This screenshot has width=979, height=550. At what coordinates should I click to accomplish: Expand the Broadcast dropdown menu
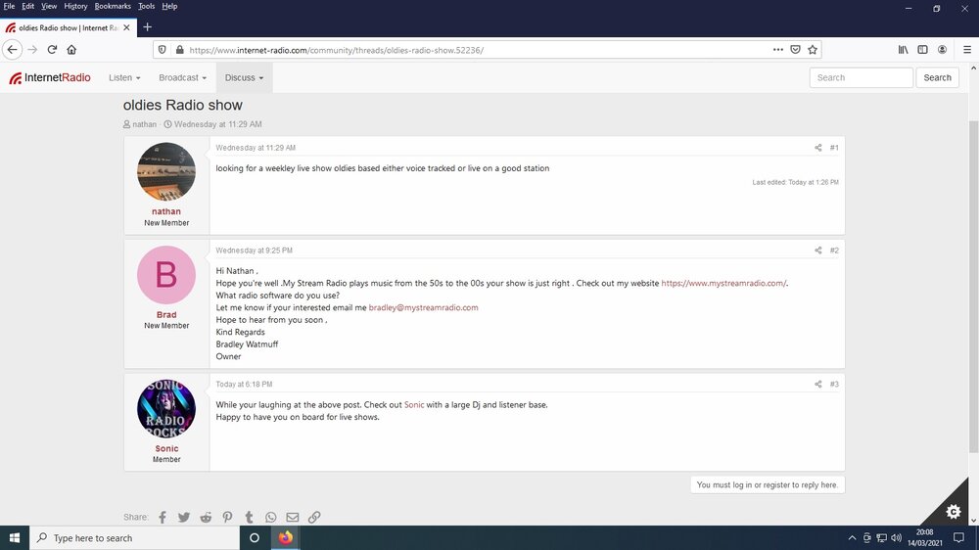point(182,77)
